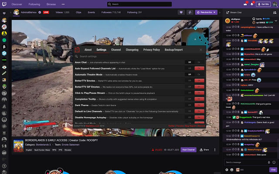
Task: Click the magnifier icon in BetterTTV search
Action: (76, 56)
